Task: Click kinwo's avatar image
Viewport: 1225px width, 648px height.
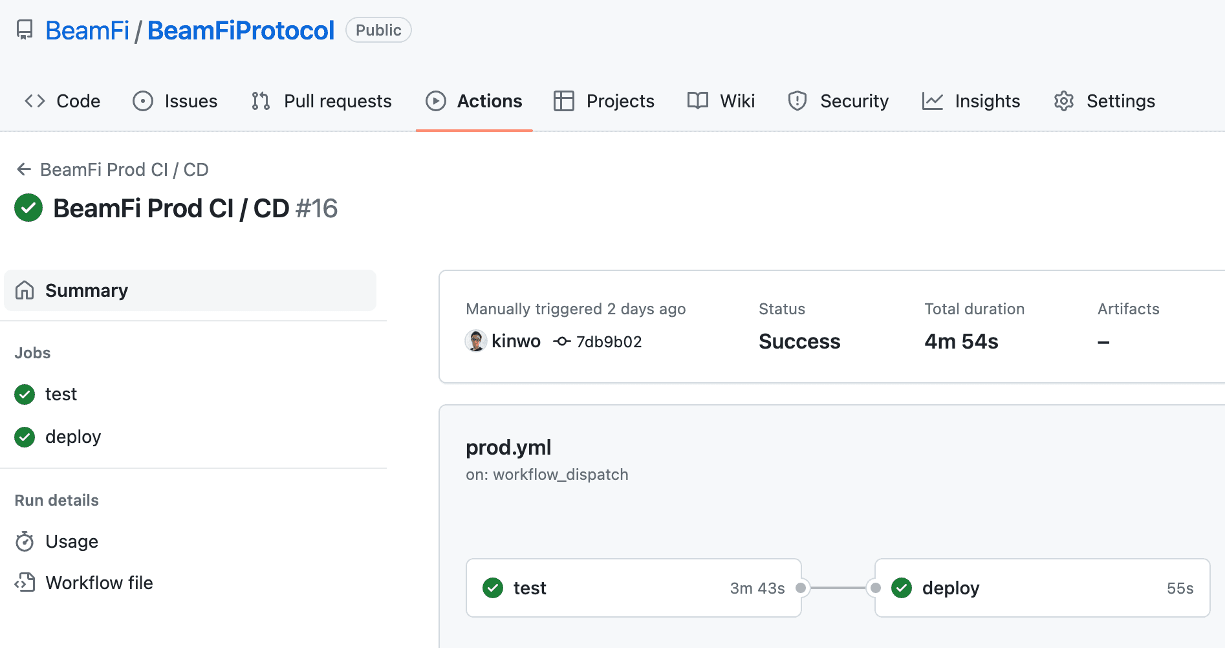Action: [476, 341]
